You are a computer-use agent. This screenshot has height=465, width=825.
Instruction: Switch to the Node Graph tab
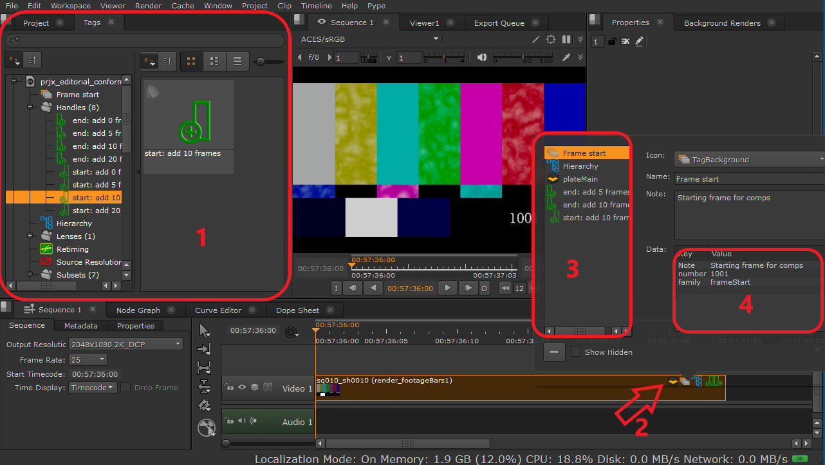tap(138, 310)
